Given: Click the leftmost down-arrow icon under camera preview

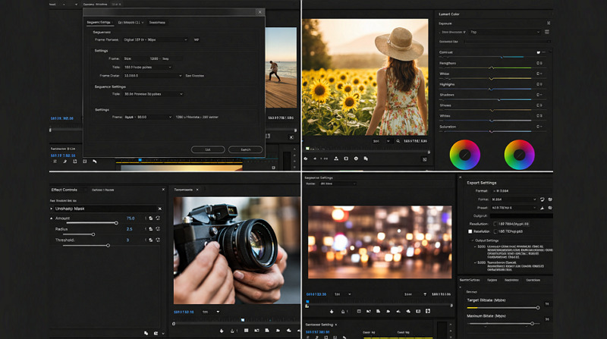Looking at the screenshot, I should pyautogui.click(x=222, y=331).
